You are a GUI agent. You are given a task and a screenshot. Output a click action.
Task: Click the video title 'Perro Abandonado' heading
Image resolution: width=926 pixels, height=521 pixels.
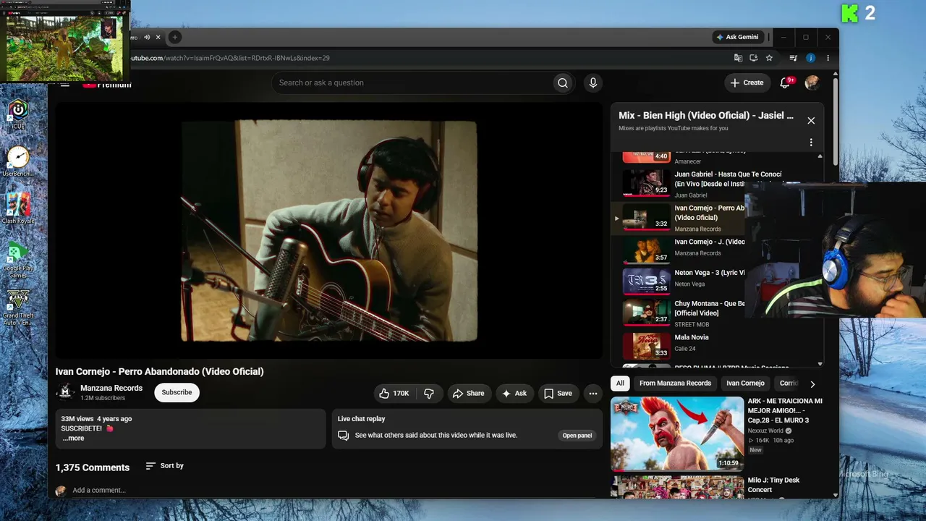click(x=160, y=371)
